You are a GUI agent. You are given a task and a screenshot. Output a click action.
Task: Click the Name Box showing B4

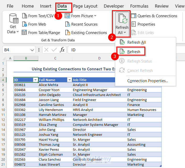tap(17, 50)
